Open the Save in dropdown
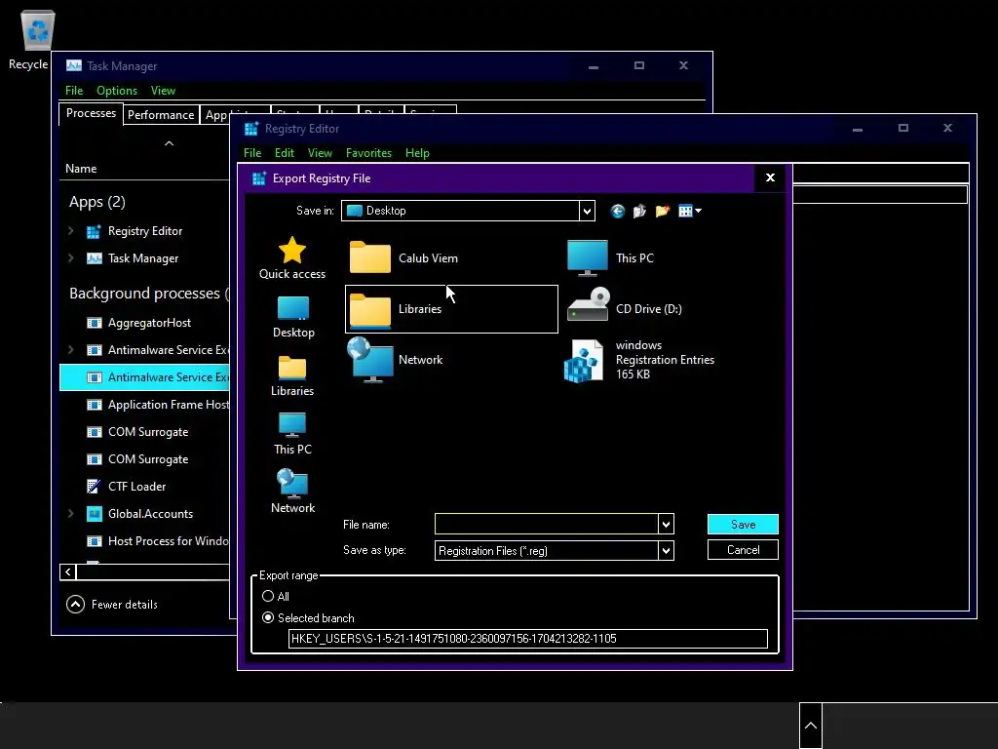Image resolution: width=998 pixels, height=749 pixels. (x=587, y=211)
